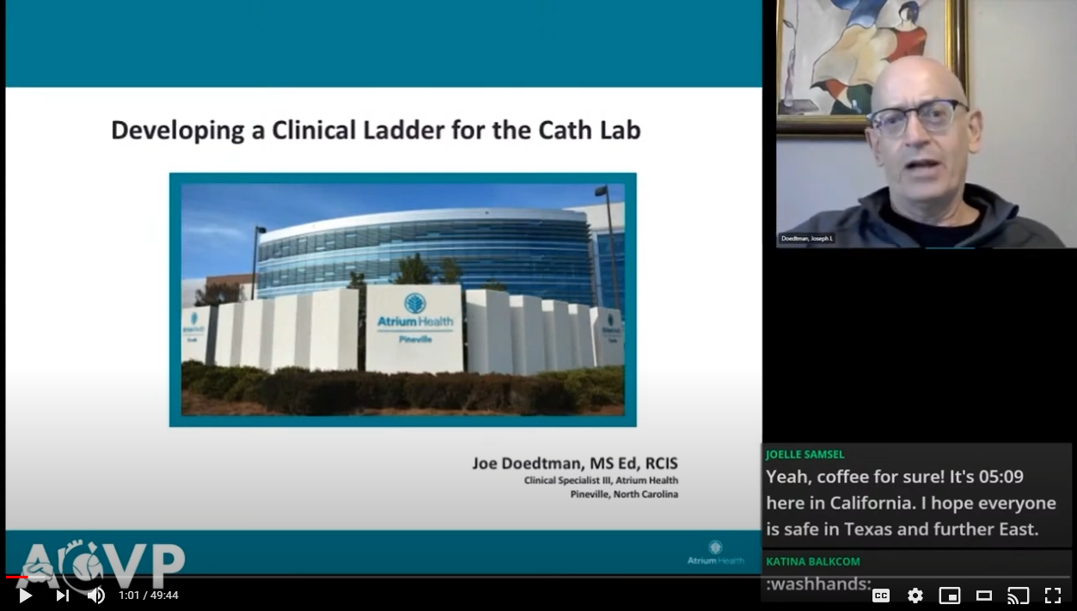This screenshot has width=1077, height=611.
Task: Click the slide title 'Developing a Clinical Ladder'
Action: pos(376,131)
